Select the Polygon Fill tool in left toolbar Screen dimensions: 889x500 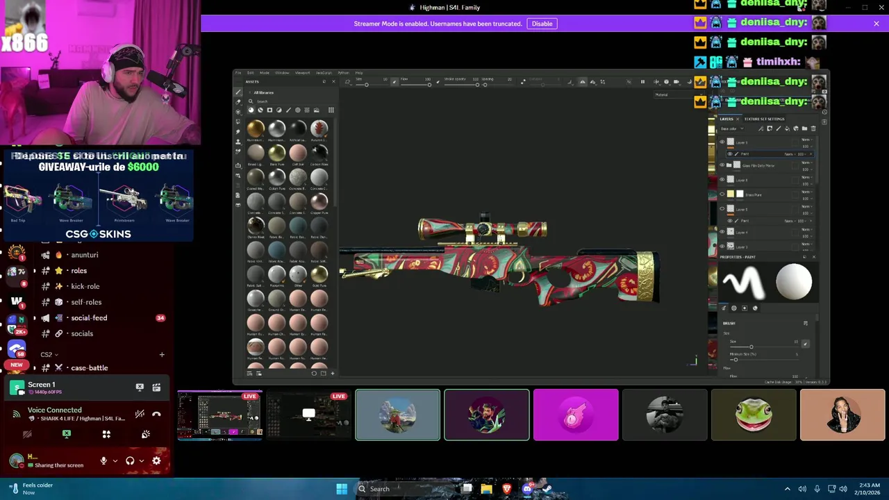[238, 122]
